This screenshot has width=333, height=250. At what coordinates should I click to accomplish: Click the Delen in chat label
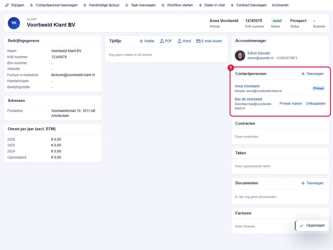215,5
